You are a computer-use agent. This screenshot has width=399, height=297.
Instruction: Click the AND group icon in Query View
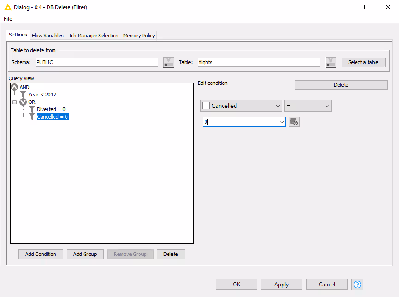coord(14,87)
